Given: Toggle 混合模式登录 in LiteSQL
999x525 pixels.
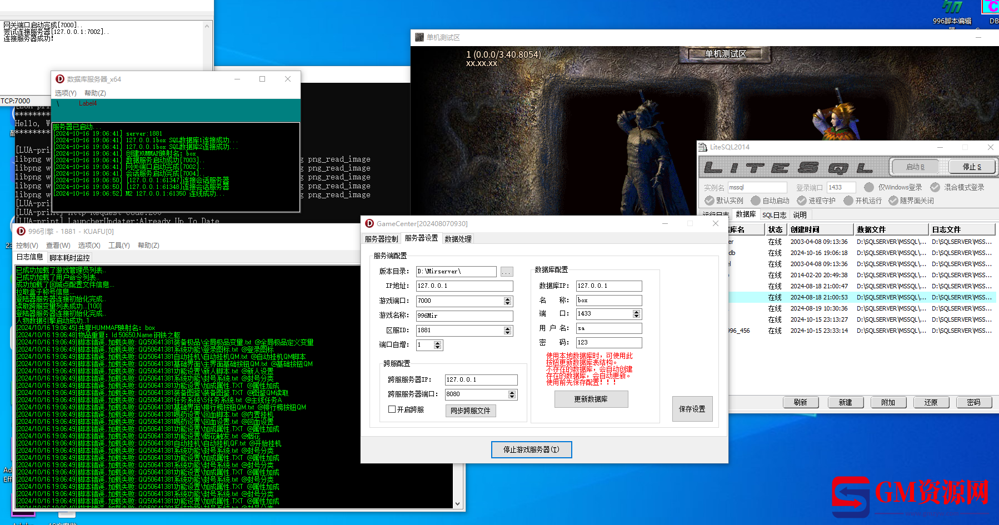Looking at the screenshot, I should pyautogui.click(x=935, y=187).
